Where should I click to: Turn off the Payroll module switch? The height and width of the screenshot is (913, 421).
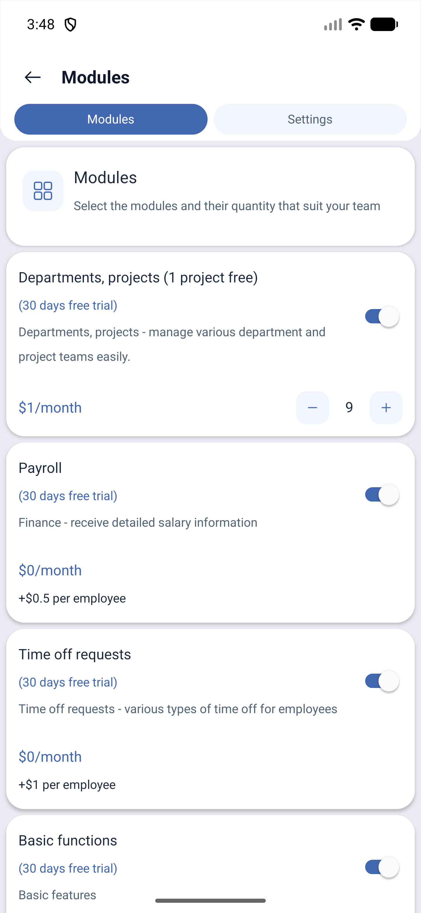[382, 495]
